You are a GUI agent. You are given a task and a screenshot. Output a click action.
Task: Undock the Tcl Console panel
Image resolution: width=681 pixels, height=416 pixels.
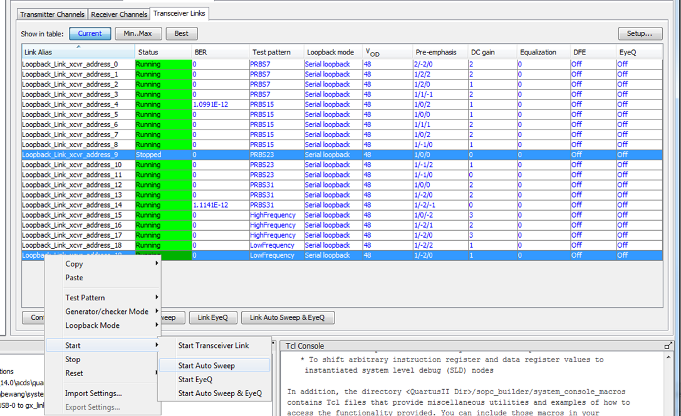(668, 345)
